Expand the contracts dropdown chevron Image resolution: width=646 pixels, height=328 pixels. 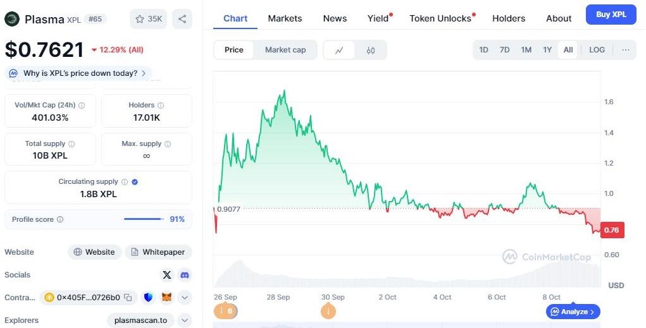click(x=185, y=297)
